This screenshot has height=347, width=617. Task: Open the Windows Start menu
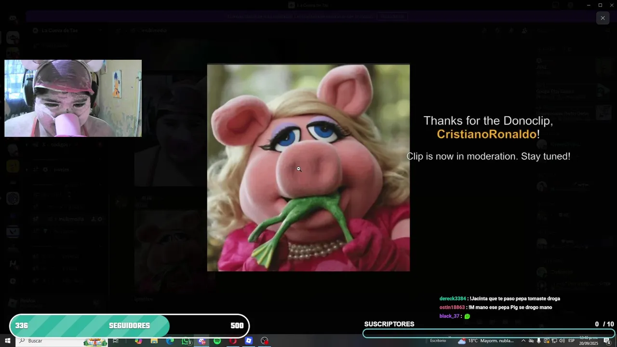pos(8,341)
